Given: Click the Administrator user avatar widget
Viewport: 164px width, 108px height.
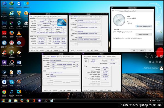Looking at the screenshot, I should tap(161, 68).
